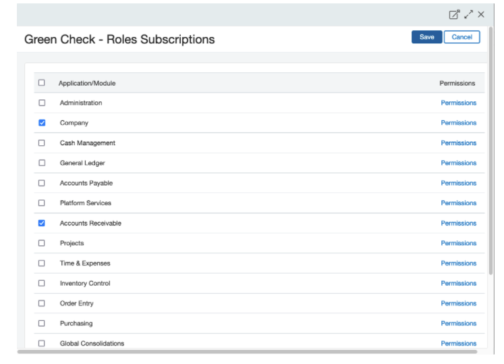Open Permissions link for Accounts Receivable
The image size is (504, 364).
[x=458, y=223]
